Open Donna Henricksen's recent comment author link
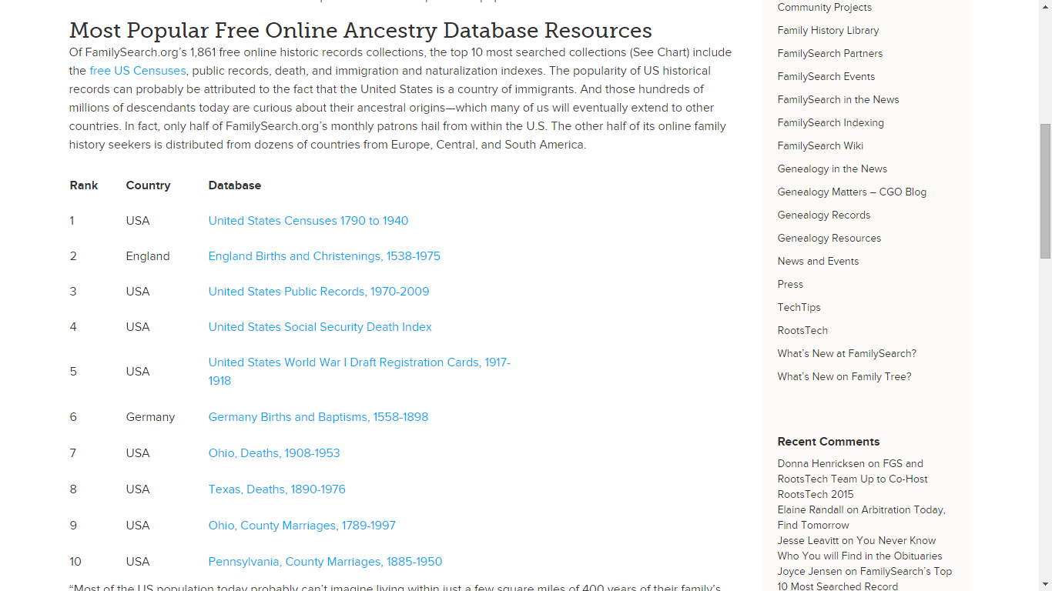This screenshot has width=1052, height=591. pyautogui.click(x=821, y=464)
